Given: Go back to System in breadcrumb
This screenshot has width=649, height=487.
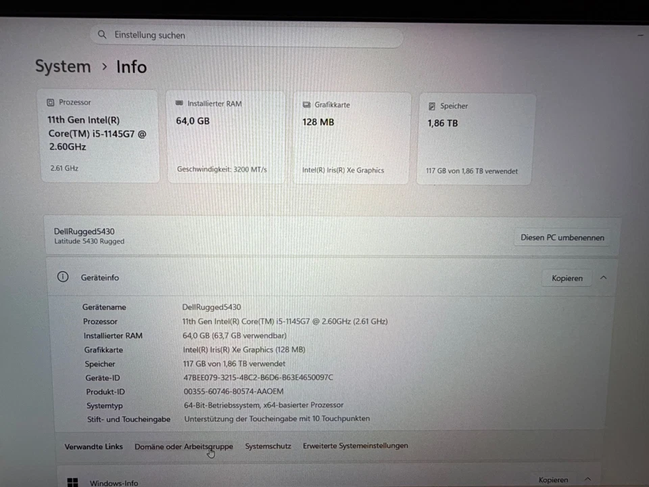Looking at the screenshot, I should 63,66.
